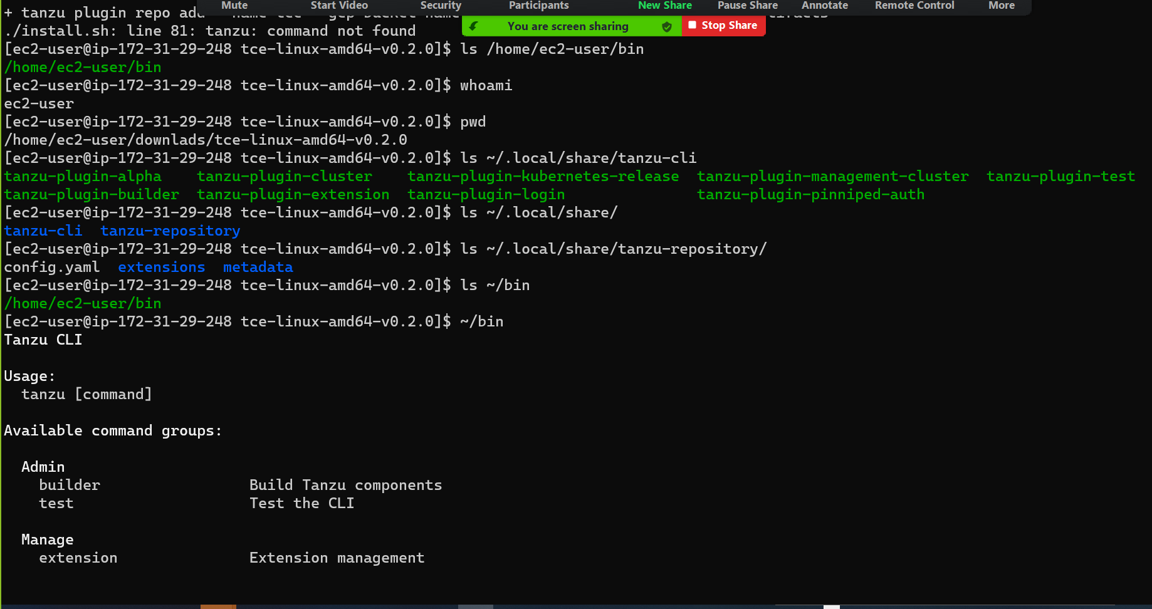Click 'tanzu-plugin-kubernetes-release' text
This screenshot has height=609, width=1152.
pyautogui.click(x=543, y=177)
